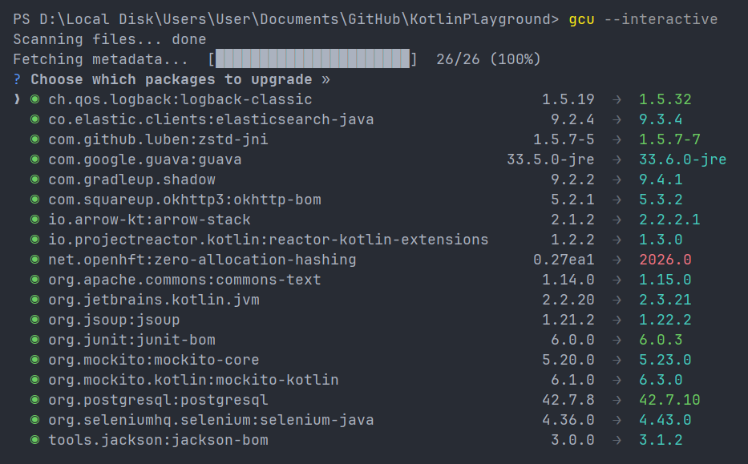This screenshot has width=748, height=464.
Task: Click the 4.43.0 target version
Action: click(665, 420)
